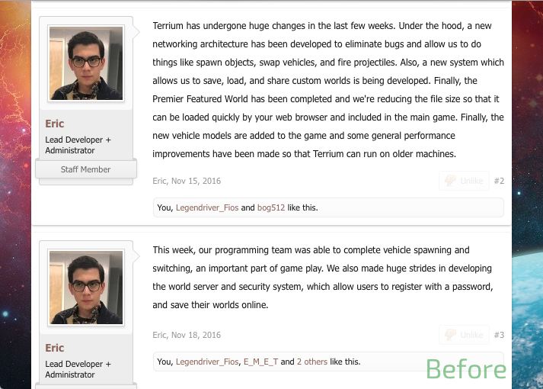Image resolution: width=543 pixels, height=389 pixels.
Task: Click the thumb icon on post #3's Unlike button
Action: pos(449,335)
